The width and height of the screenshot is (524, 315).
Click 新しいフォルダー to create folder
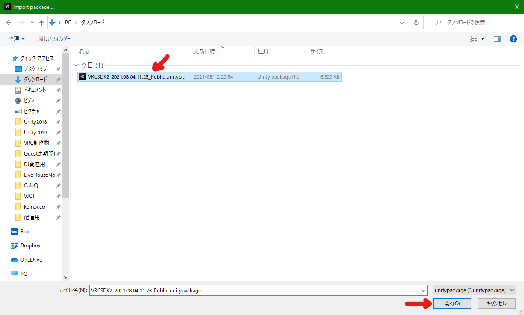(x=54, y=39)
